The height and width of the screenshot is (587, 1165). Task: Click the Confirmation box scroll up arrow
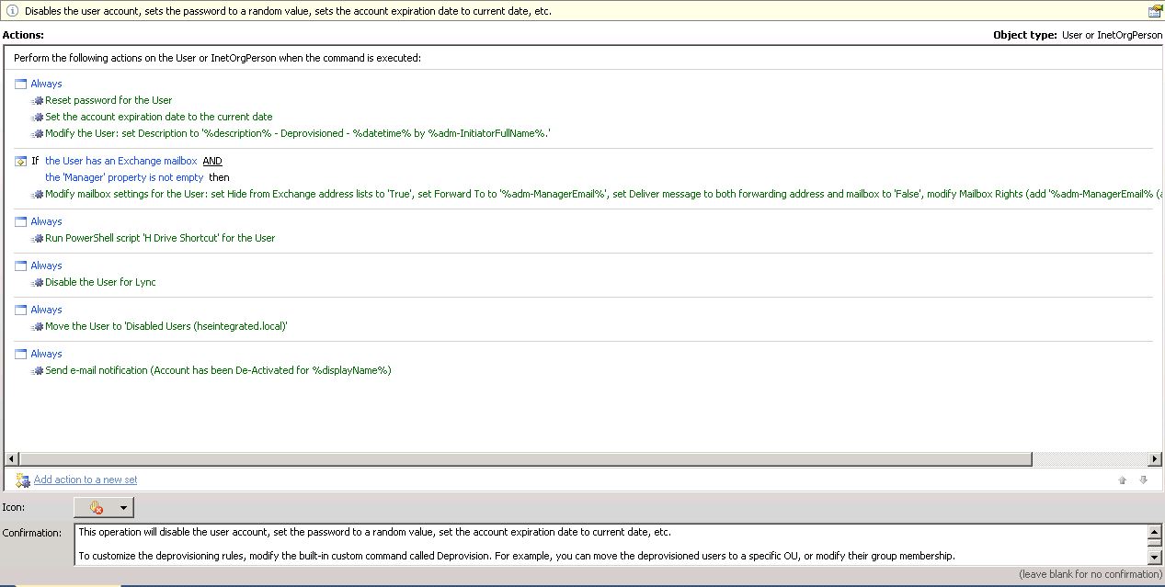point(1155,532)
